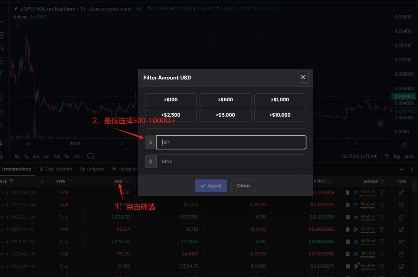Toggle percent scale on chart
Screen dimensions: 418x277
[387, 156]
